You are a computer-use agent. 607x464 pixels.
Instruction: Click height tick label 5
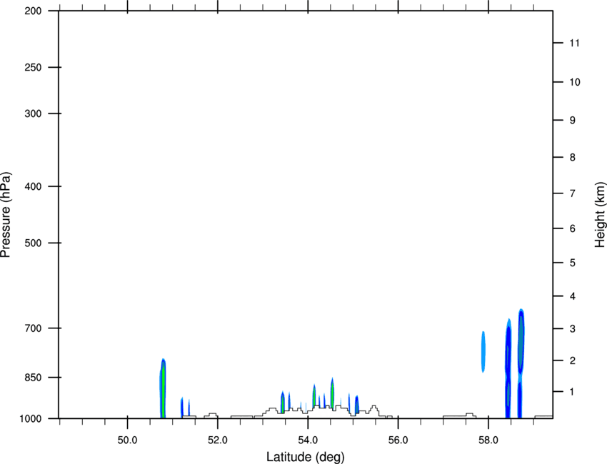tap(573, 263)
